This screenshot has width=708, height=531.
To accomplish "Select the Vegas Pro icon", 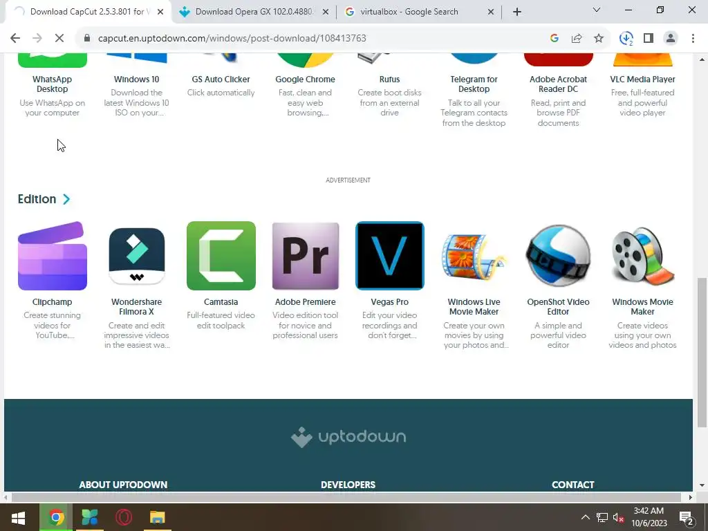I will point(390,256).
